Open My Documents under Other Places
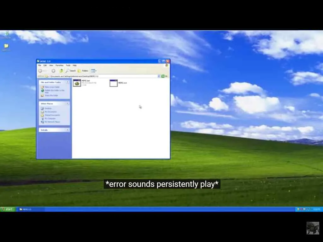Image resolution: width=323 pixels, height=242 pixels. [50, 112]
